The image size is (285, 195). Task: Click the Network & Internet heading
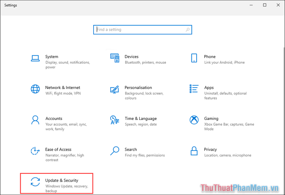tap(63, 88)
